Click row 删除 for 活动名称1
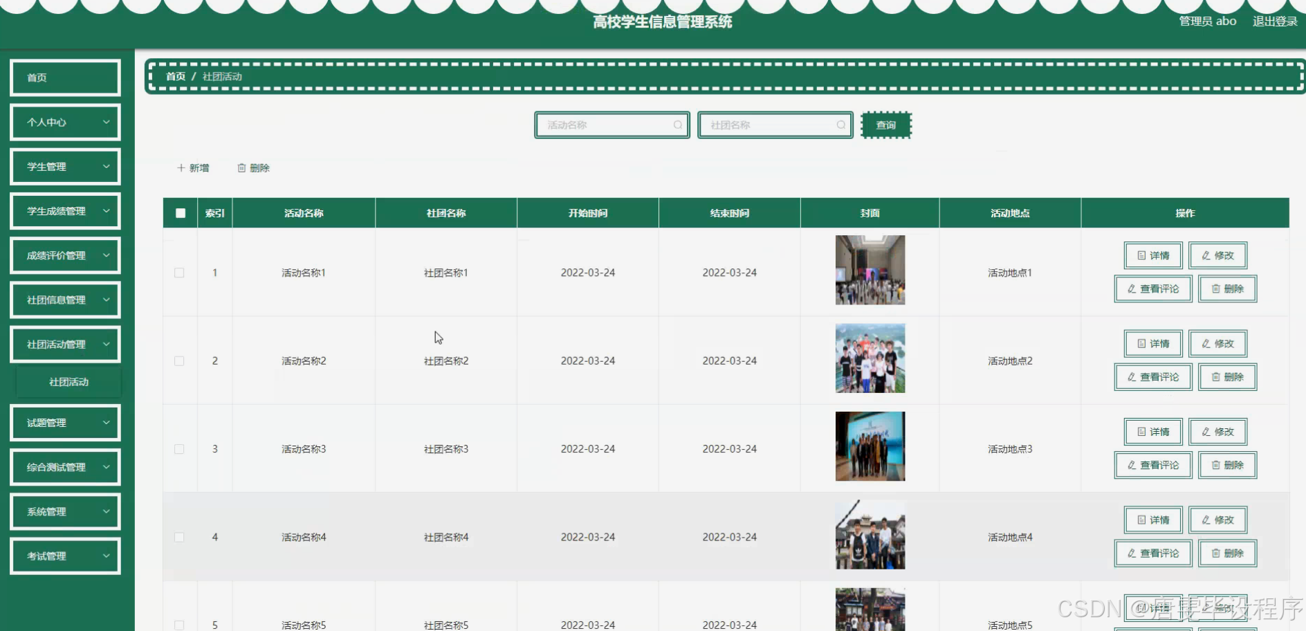This screenshot has height=631, width=1306. (x=1228, y=289)
